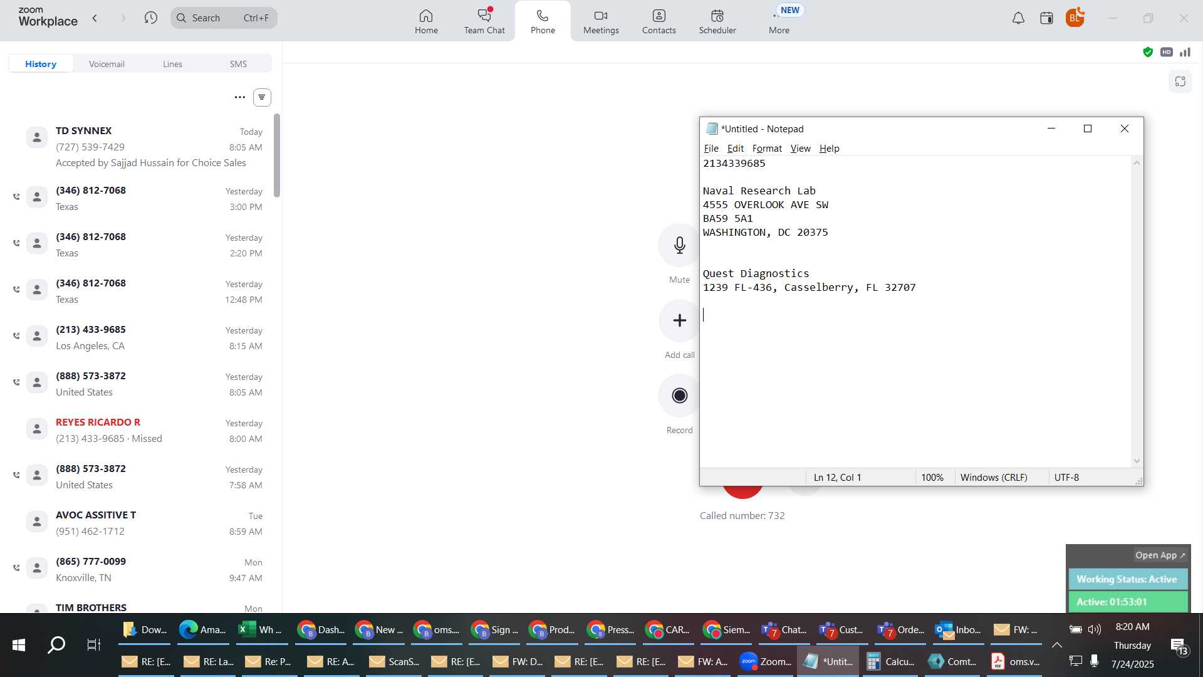Select the Phone tab
Viewport: 1203px width, 677px height.
(543, 21)
